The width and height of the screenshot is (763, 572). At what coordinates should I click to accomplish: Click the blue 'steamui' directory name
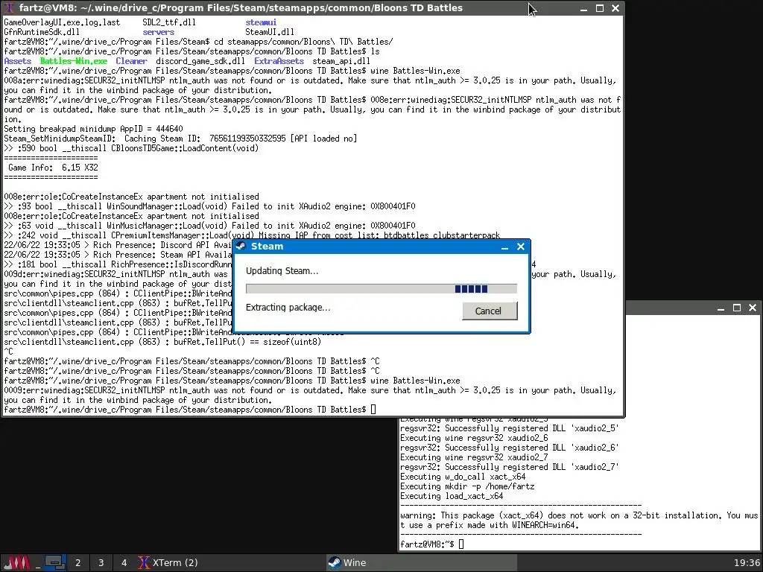[261, 22]
